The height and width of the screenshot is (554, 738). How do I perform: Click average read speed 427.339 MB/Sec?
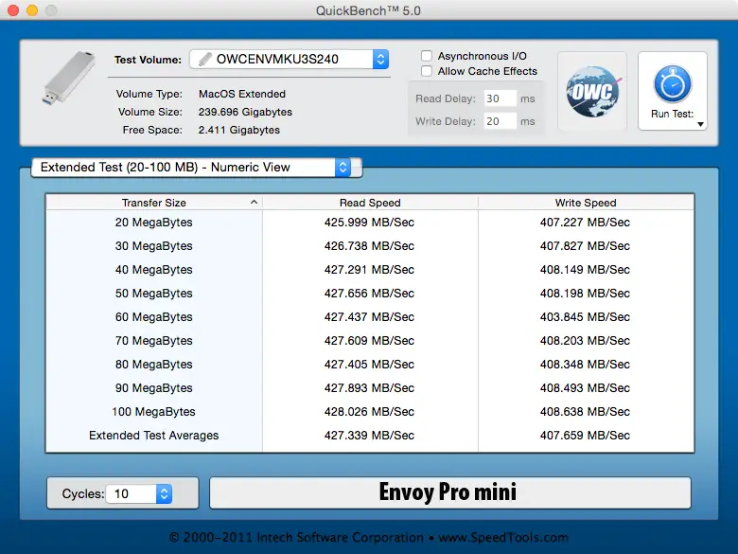369,436
